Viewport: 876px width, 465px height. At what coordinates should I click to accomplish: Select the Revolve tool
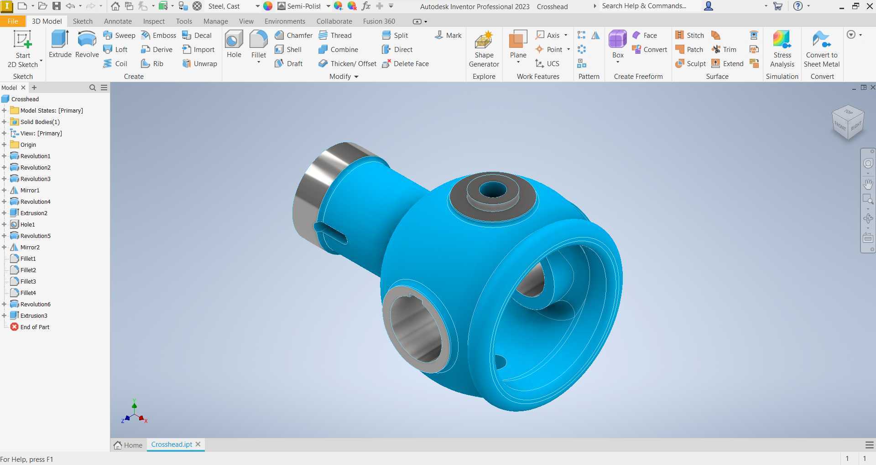87,44
